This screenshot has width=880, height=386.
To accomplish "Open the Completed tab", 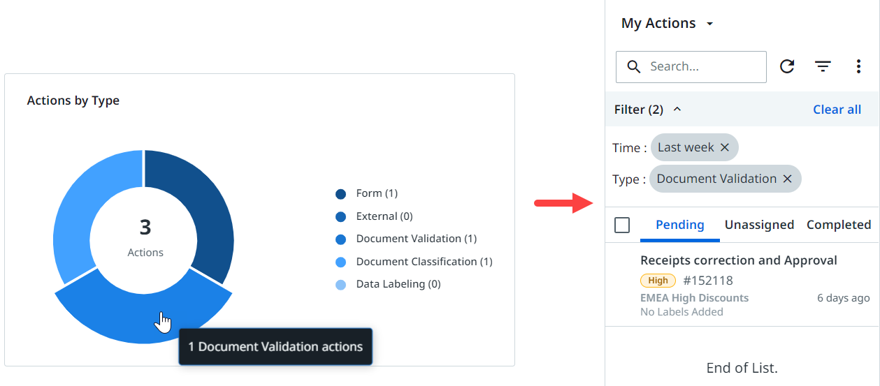I will (838, 225).
